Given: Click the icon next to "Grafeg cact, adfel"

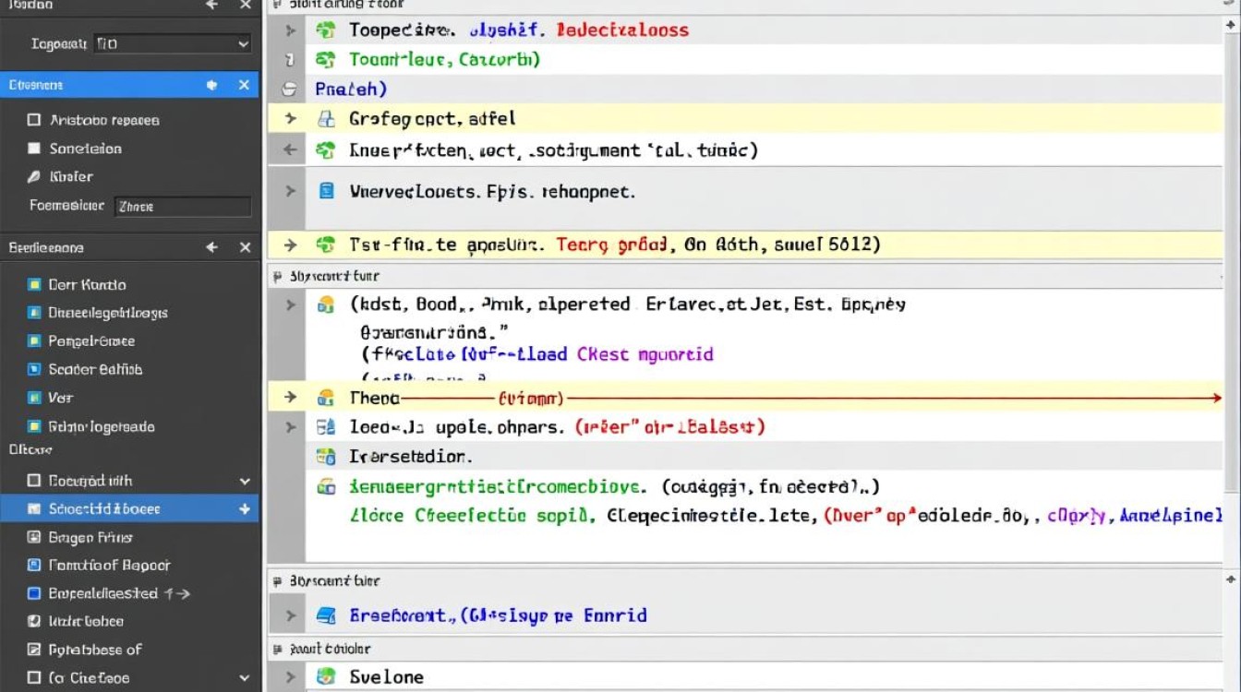Looking at the screenshot, I should (325, 118).
